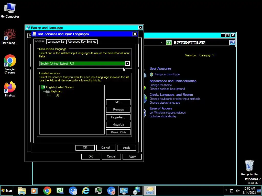Open Firefox desktop shortcut
262x196 pixels.
click(x=10, y=89)
